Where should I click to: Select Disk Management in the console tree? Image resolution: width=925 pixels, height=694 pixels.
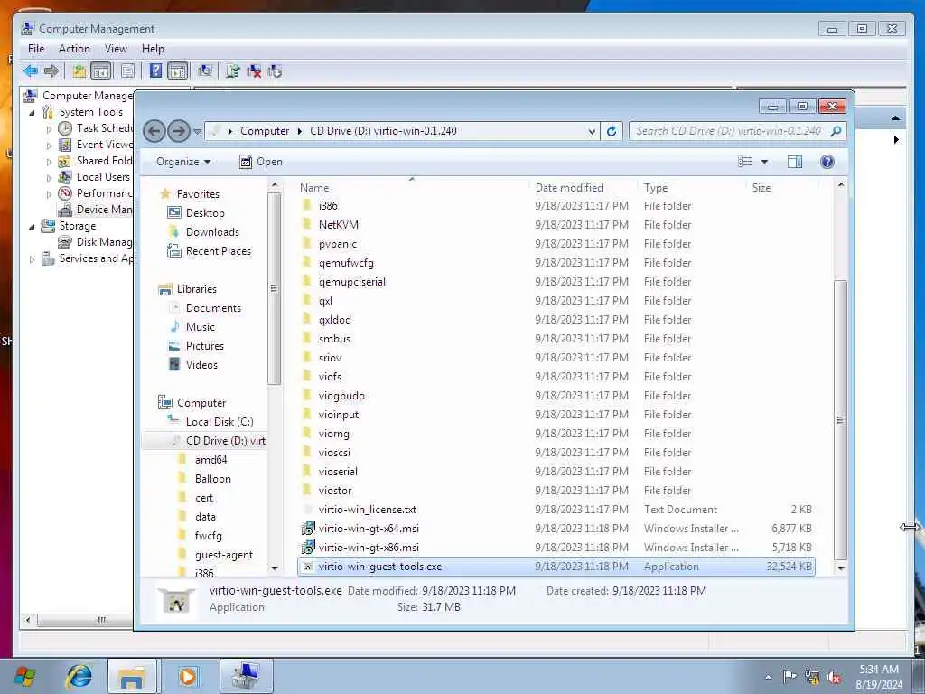[95, 242]
